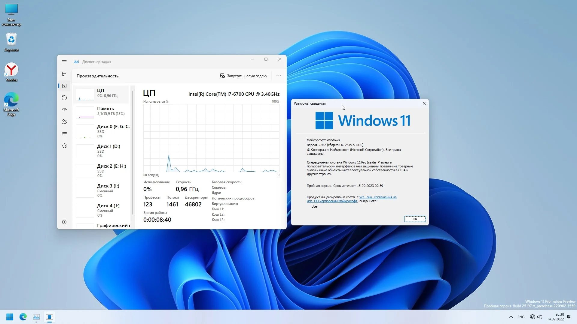Viewport: 577px width, 324px height.
Task: Show hidden system tray icons chevron
Action: 511,317
